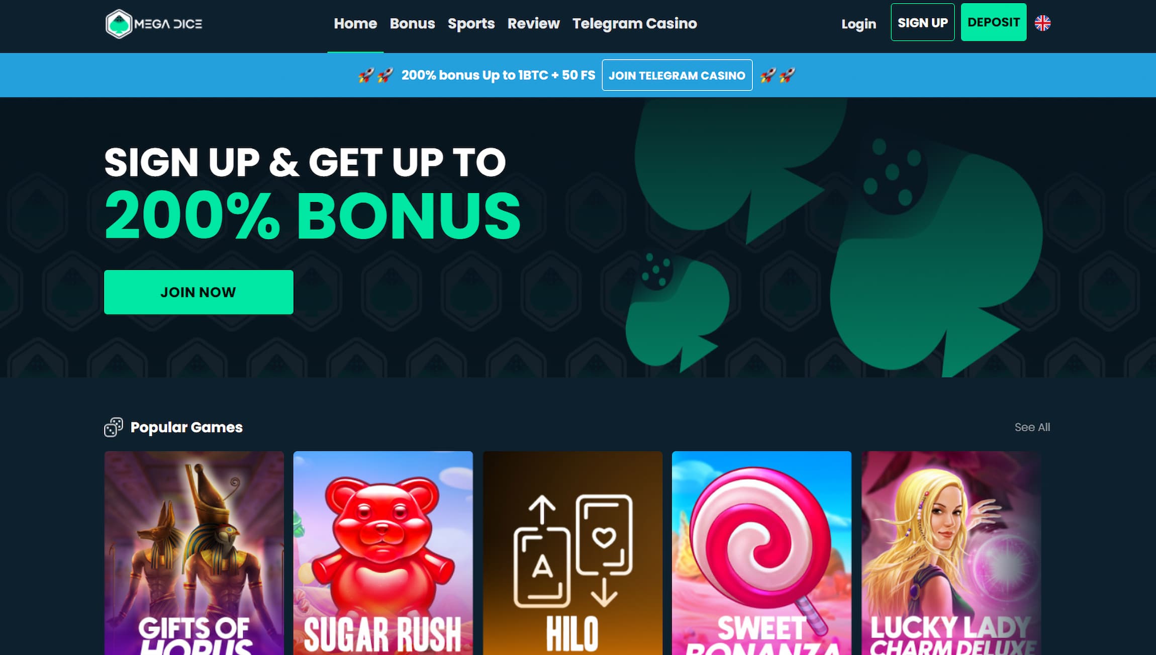Viewport: 1156px width, 655px height.
Task: Click the rocket emojis before the bonus text
Action: click(375, 75)
